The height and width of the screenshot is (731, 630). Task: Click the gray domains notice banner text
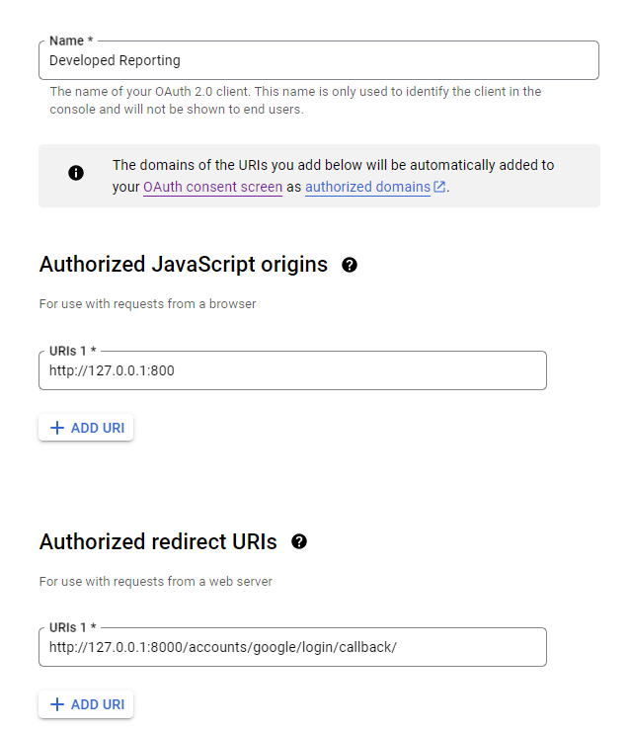[x=333, y=165]
